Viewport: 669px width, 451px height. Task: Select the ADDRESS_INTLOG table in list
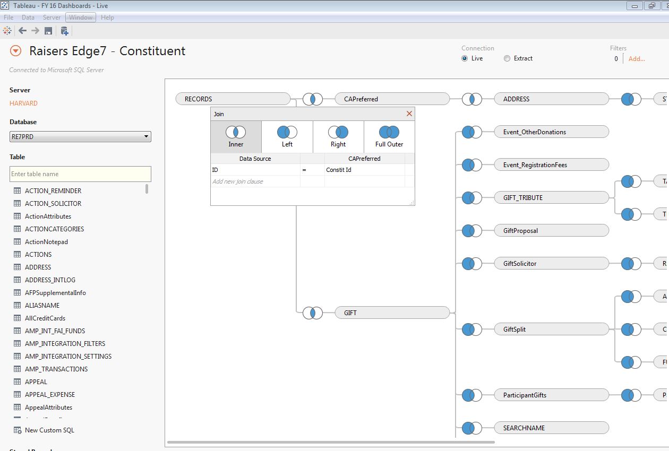[50, 280]
